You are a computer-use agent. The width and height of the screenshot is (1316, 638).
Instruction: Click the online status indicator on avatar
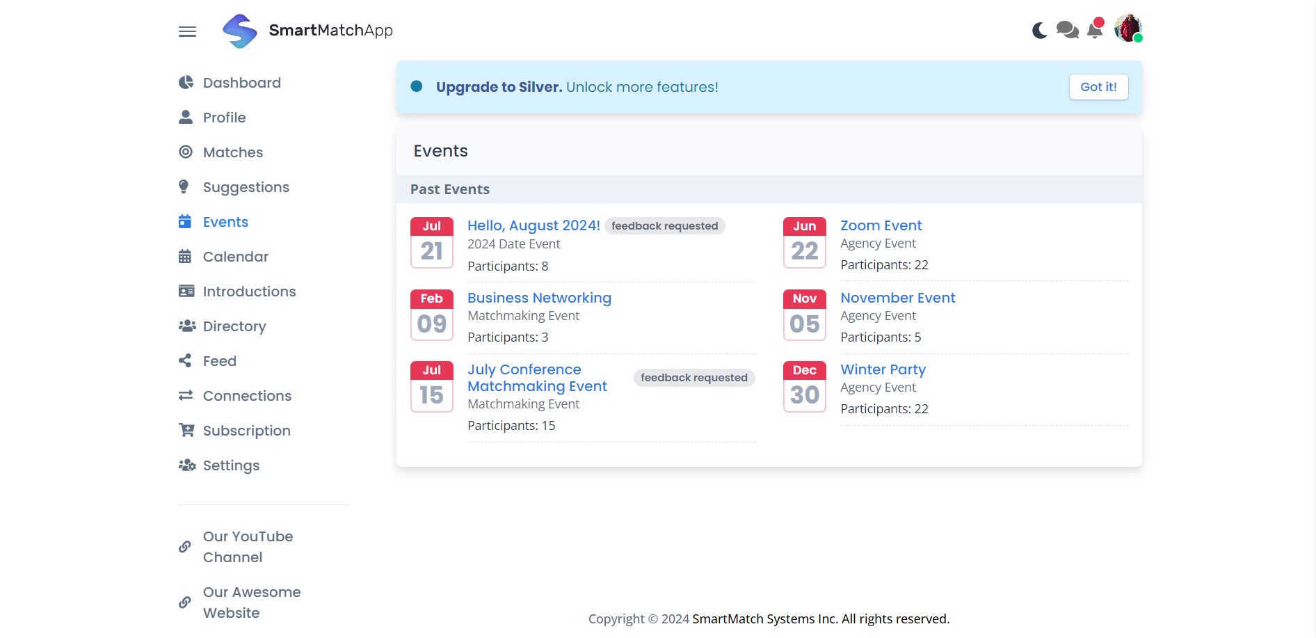(x=1139, y=38)
